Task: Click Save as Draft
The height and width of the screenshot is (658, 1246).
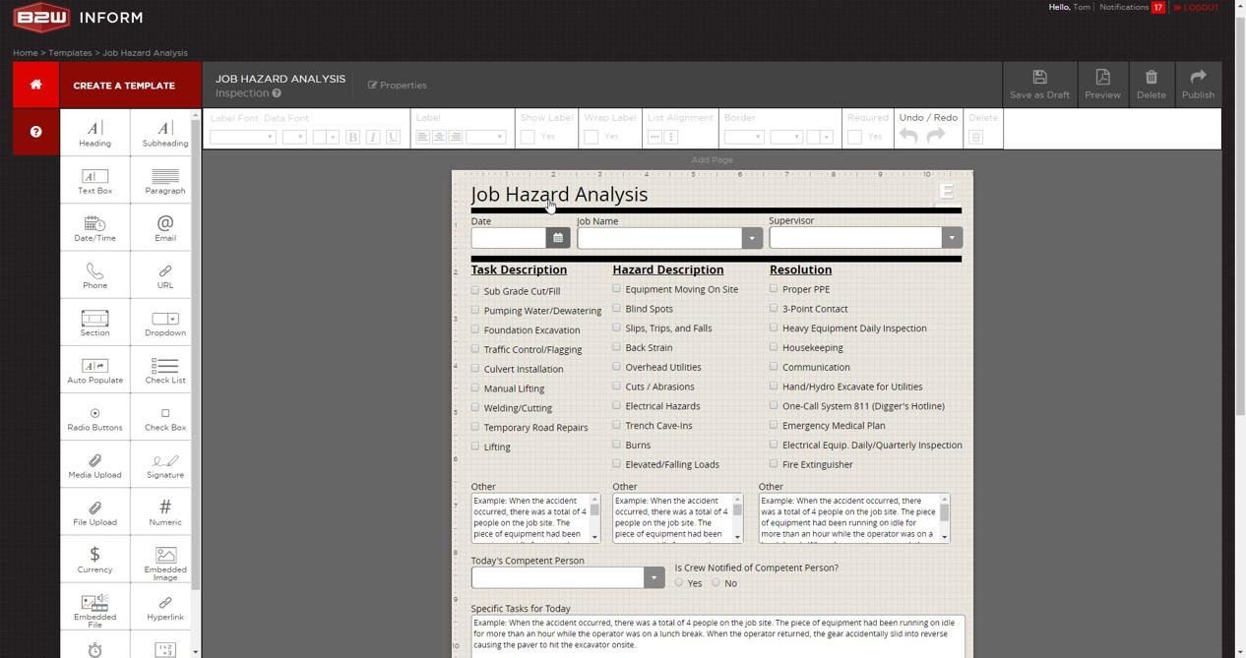Action: (x=1039, y=85)
